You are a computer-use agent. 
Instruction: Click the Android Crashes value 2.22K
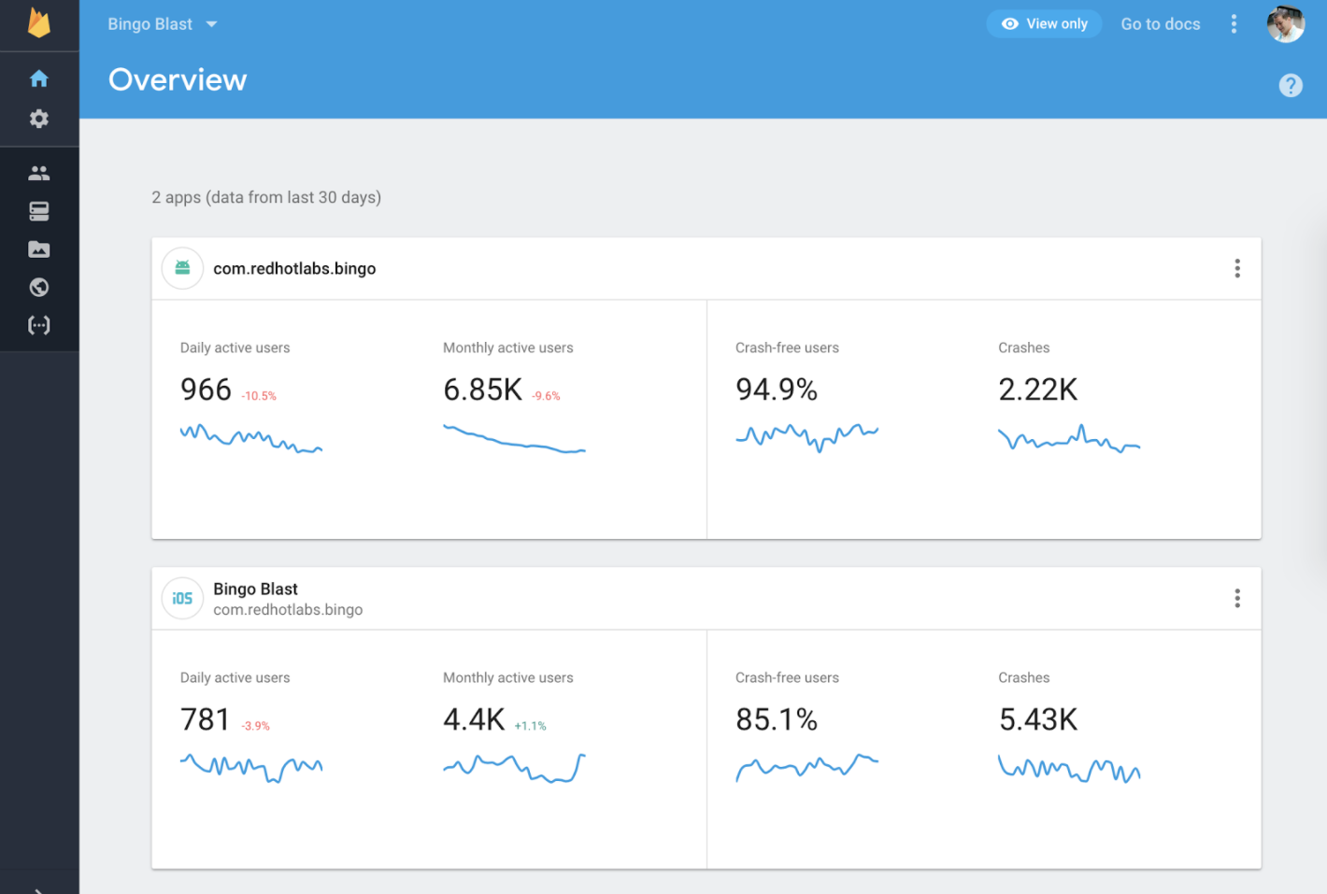pyautogui.click(x=1038, y=390)
